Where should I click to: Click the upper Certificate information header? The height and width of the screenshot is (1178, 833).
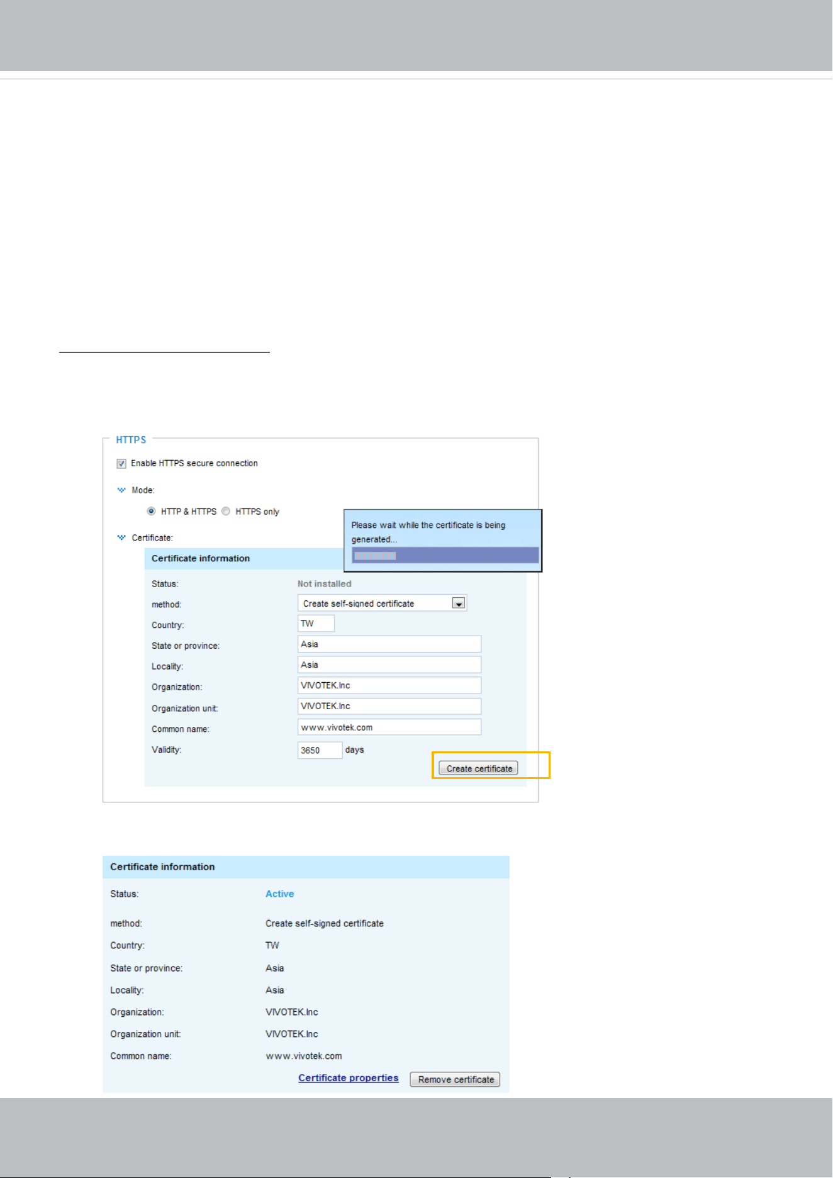click(x=201, y=559)
